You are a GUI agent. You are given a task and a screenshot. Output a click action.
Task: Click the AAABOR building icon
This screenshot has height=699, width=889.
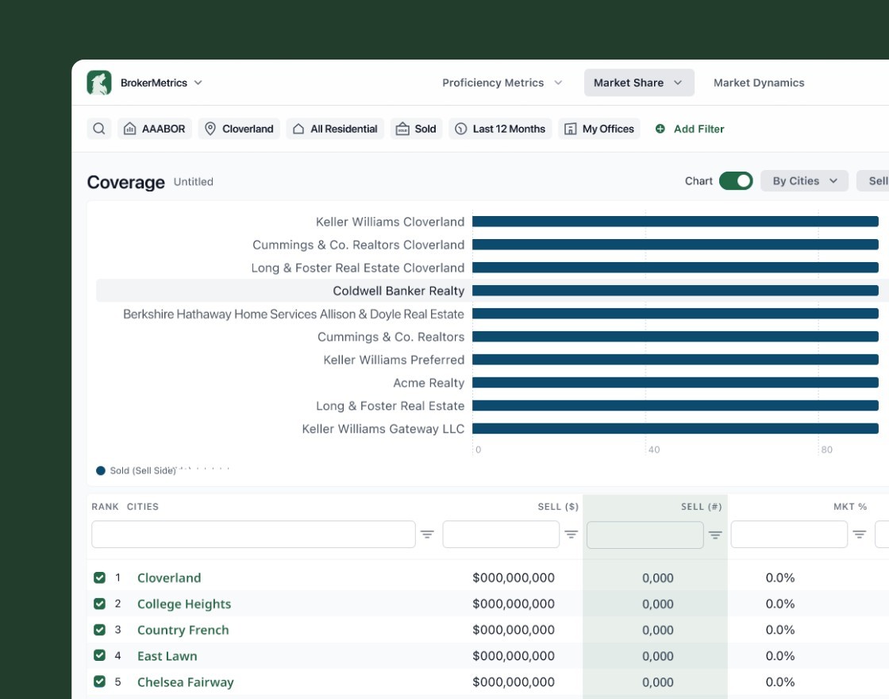(130, 129)
